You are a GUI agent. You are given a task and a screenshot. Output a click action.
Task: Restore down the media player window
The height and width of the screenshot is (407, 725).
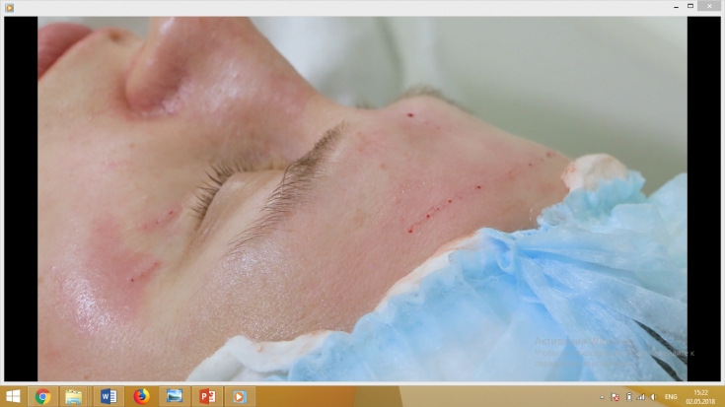click(679, 7)
